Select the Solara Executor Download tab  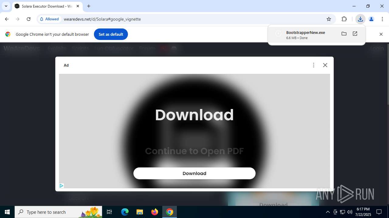47,6
